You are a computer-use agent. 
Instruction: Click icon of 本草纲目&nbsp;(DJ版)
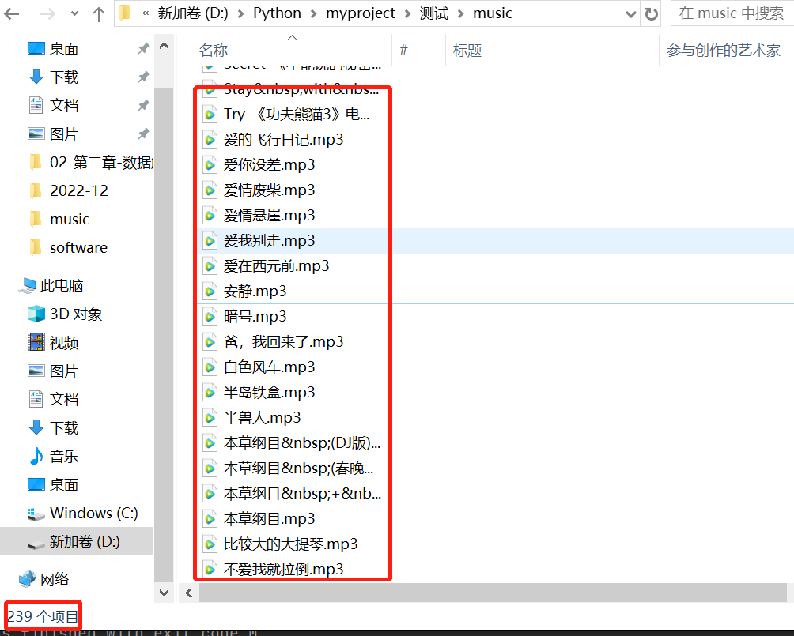point(209,443)
